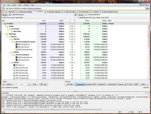Image resolution: width=151 pixels, height=114 pixels.
Task: Click the 300_Trial_7_8_9.rar file icon
Action: [16, 47]
